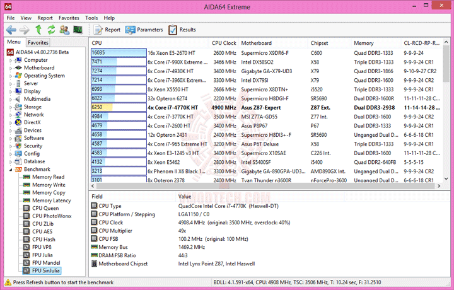Open the Results toolbar button
This screenshot has height=290, width=454.
(182, 30)
